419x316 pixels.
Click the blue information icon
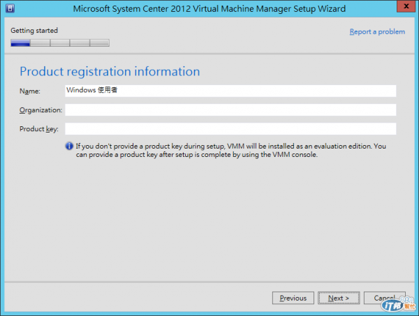pyautogui.click(x=69, y=146)
